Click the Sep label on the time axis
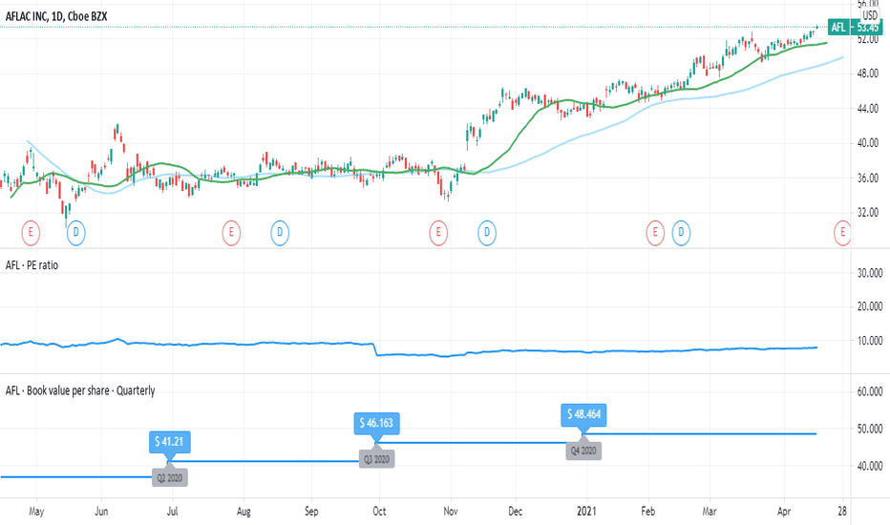Viewport: 890px width, 525px height. pos(311,512)
